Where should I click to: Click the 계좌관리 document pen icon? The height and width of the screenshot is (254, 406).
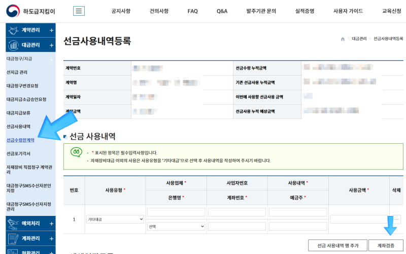point(13,239)
